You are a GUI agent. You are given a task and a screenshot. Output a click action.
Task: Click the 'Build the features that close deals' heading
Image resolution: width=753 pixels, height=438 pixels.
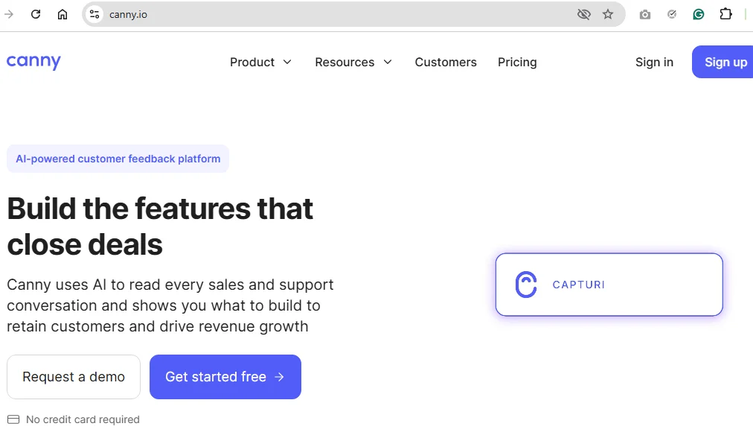pos(160,226)
